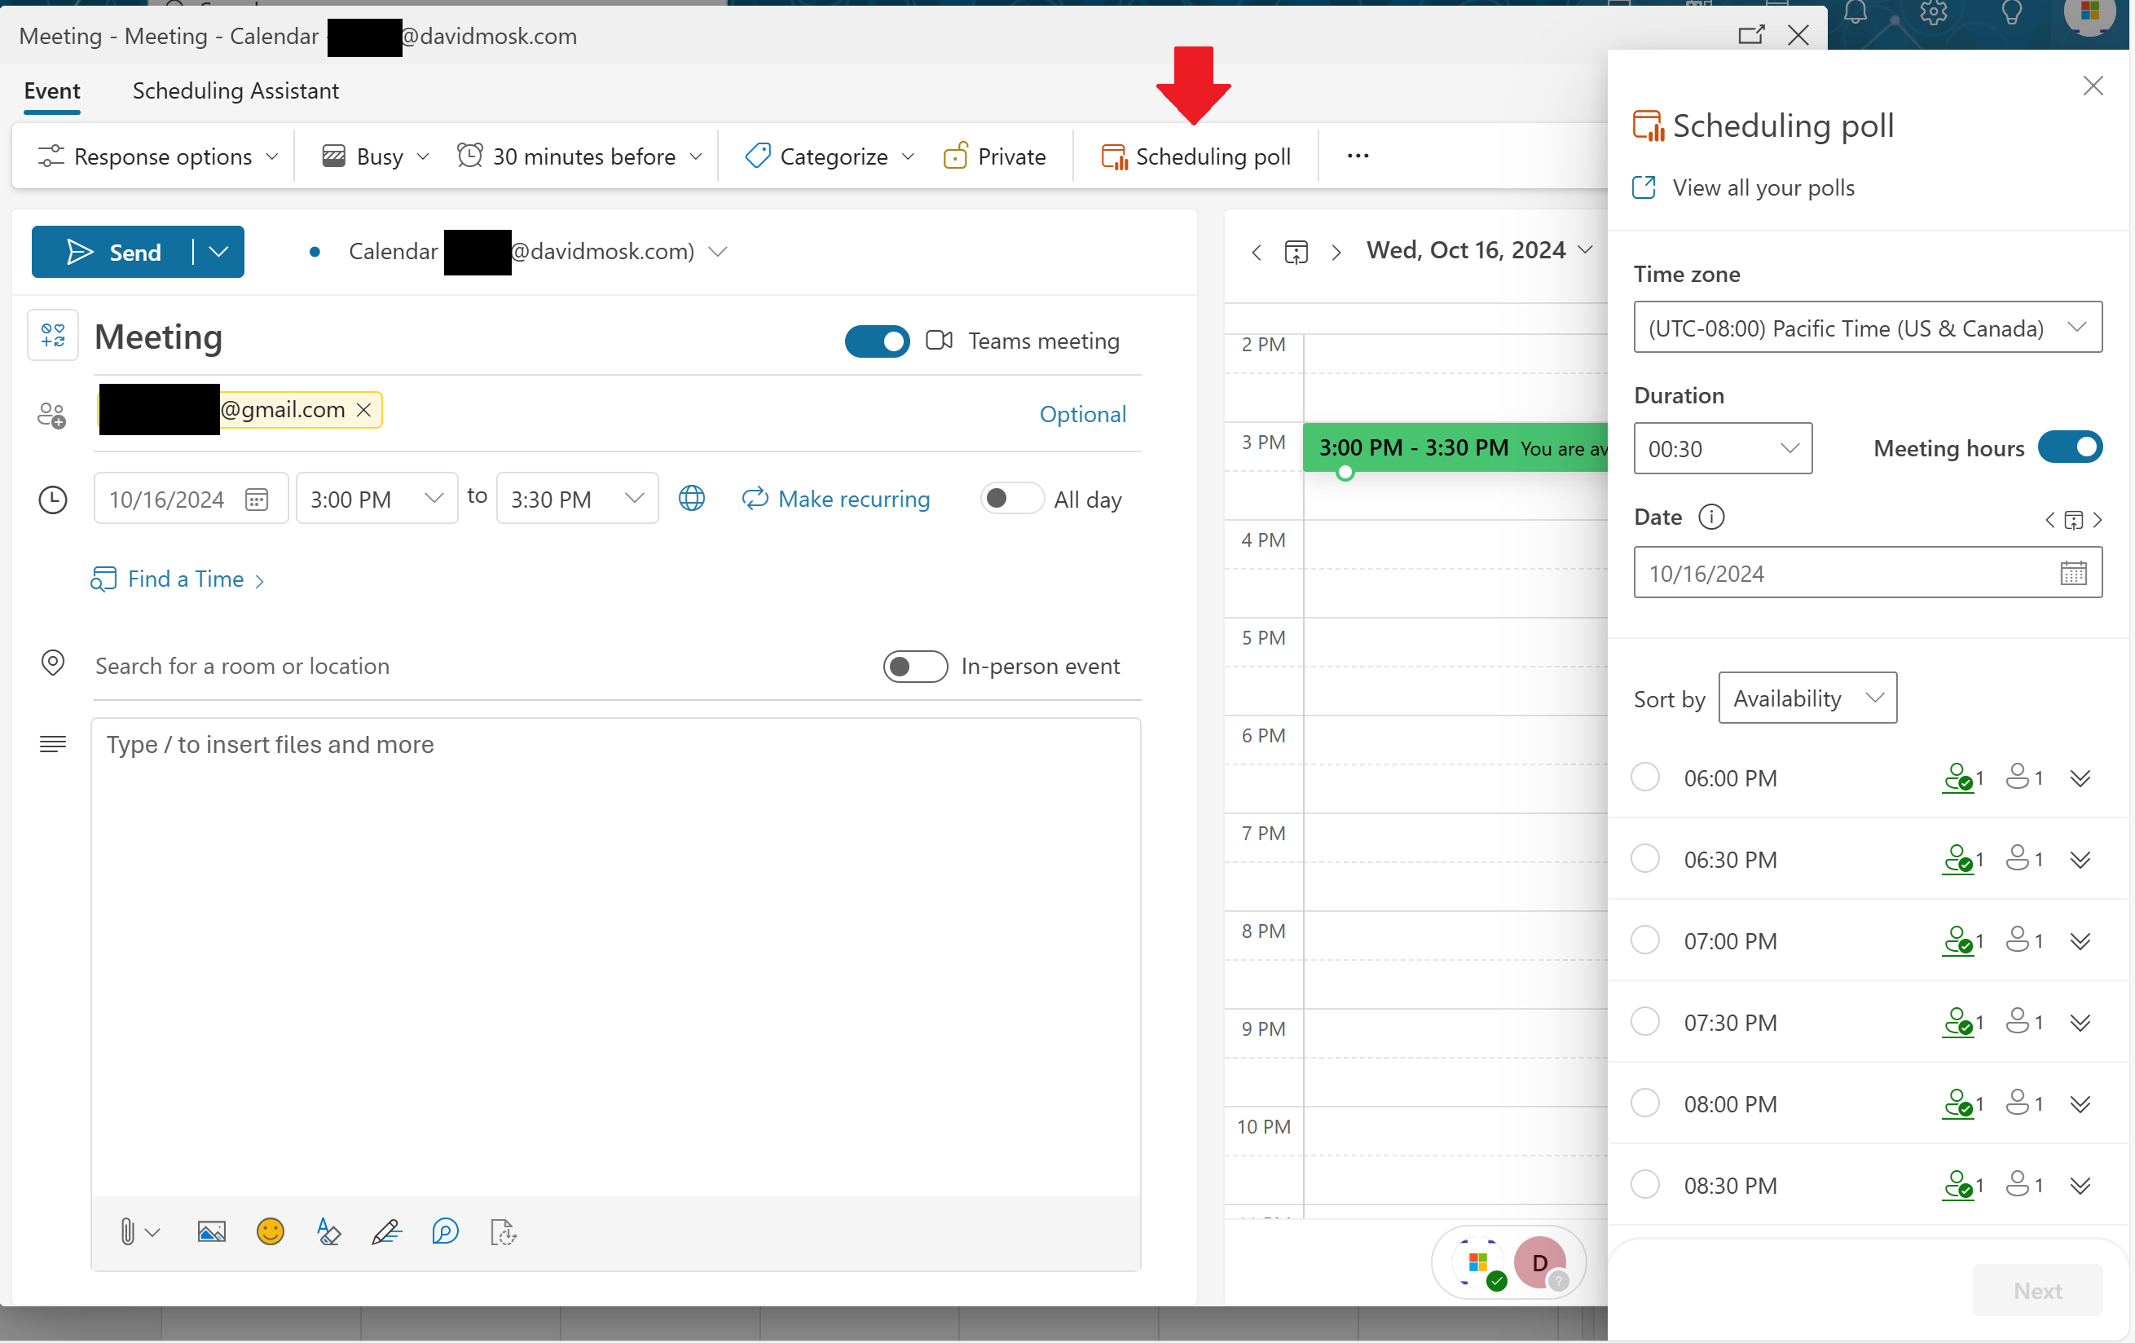This screenshot has height=1343, width=2135.
Task: Turn off the Teams meeting toggle
Action: (x=877, y=341)
